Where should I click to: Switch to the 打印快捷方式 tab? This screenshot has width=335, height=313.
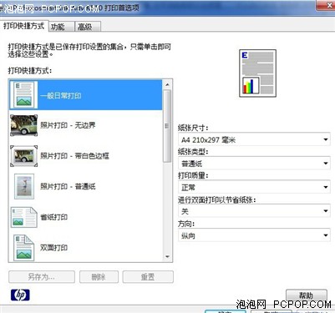point(24,26)
